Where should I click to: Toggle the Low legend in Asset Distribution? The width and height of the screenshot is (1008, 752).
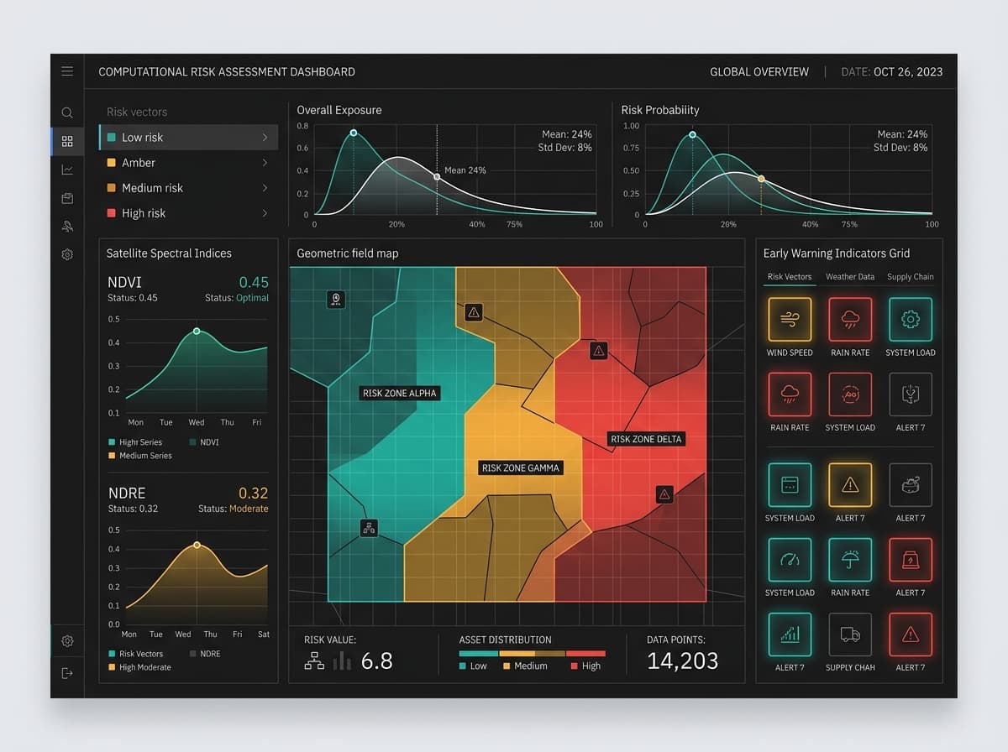click(473, 666)
